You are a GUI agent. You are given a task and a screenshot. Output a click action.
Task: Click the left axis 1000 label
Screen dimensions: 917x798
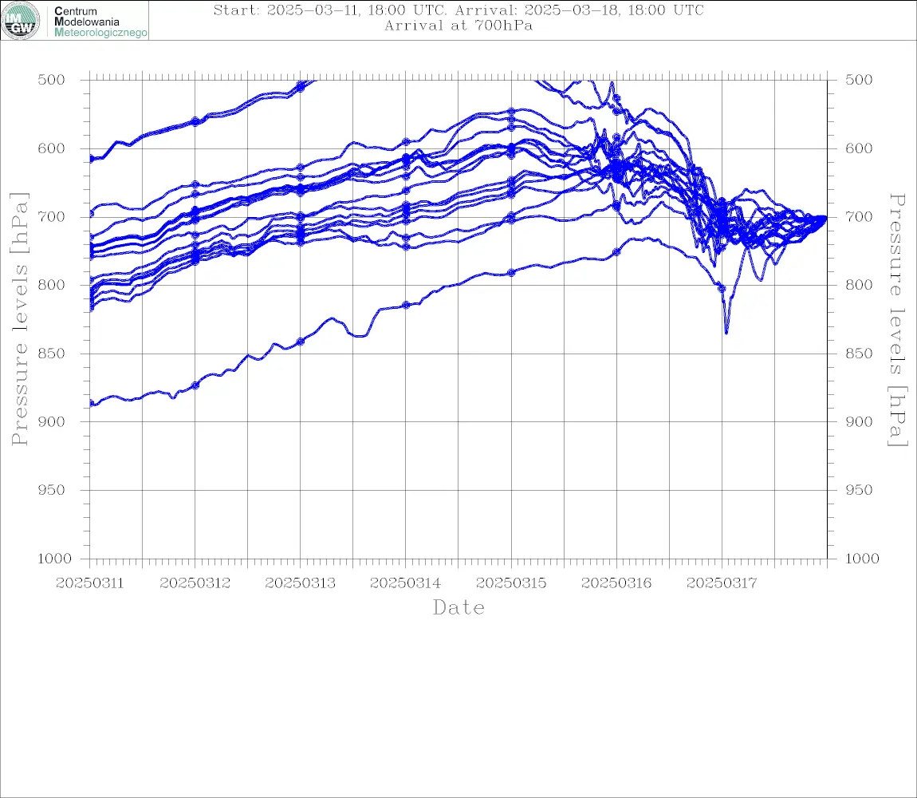click(x=54, y=559)
